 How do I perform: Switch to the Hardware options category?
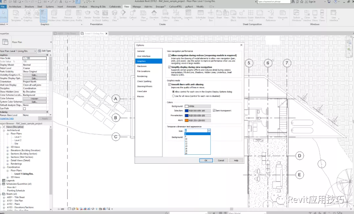pyautogui.click(x=142, y=66)
